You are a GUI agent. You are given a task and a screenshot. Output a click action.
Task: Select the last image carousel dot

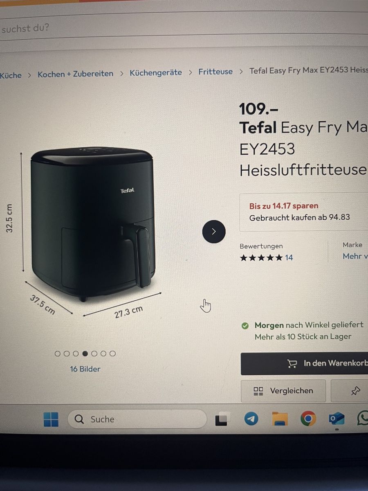point(112,354)
